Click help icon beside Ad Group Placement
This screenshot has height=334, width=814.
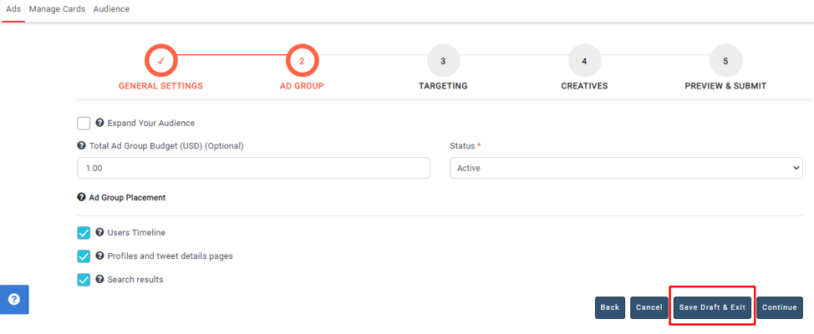[x=81, y=198]
